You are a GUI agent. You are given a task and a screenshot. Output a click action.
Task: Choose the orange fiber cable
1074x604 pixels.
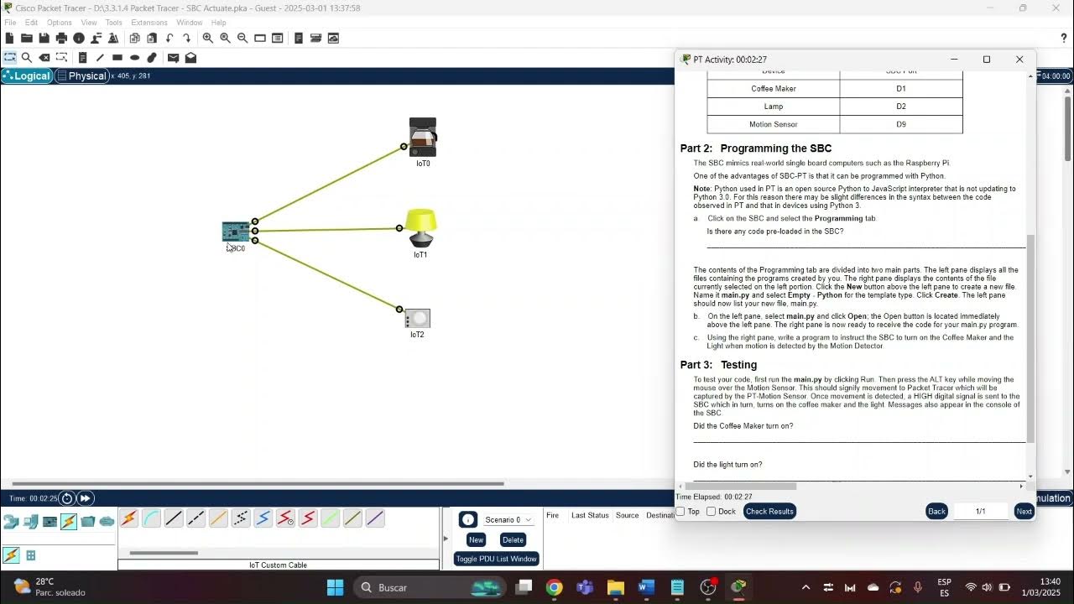tap(218, 518)
